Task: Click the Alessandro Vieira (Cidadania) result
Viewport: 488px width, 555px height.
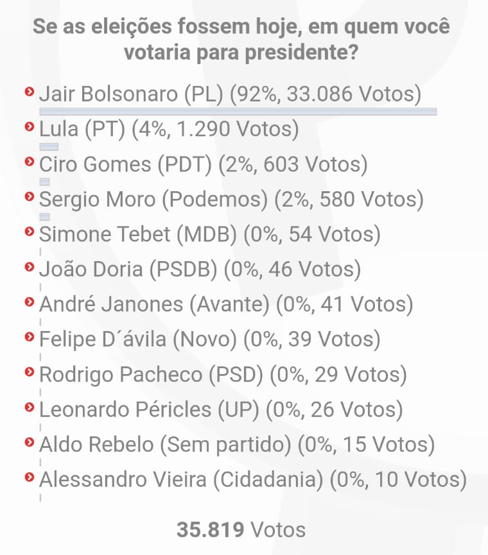Action: (252, 479)
